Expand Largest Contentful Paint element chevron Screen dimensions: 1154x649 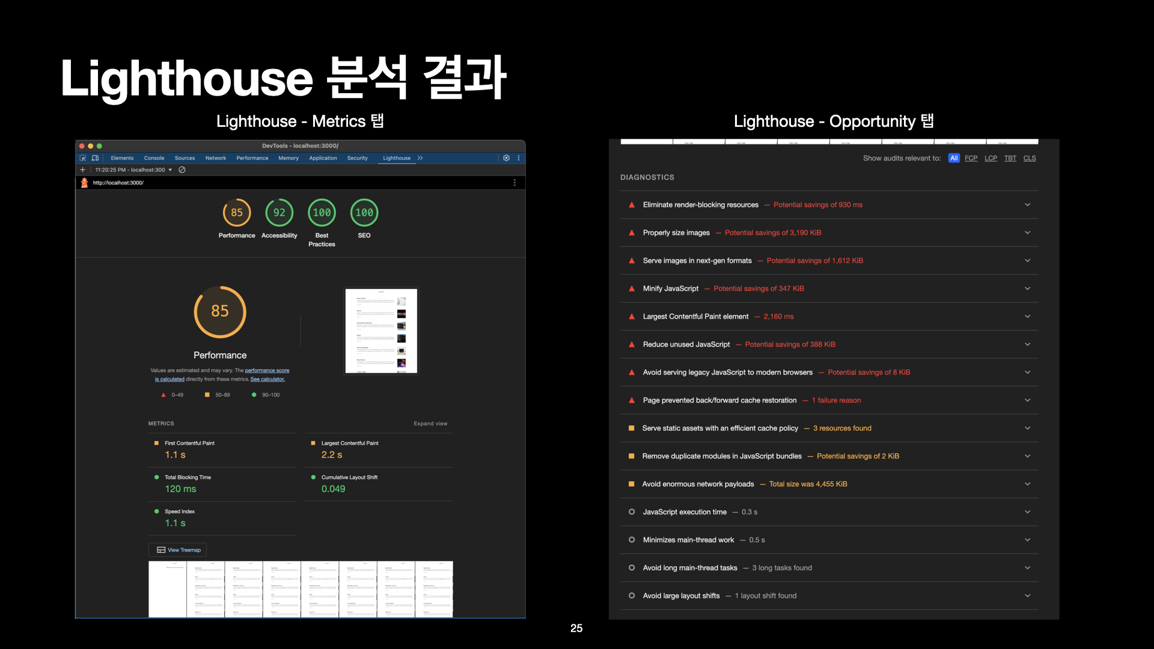point(1027,317)
